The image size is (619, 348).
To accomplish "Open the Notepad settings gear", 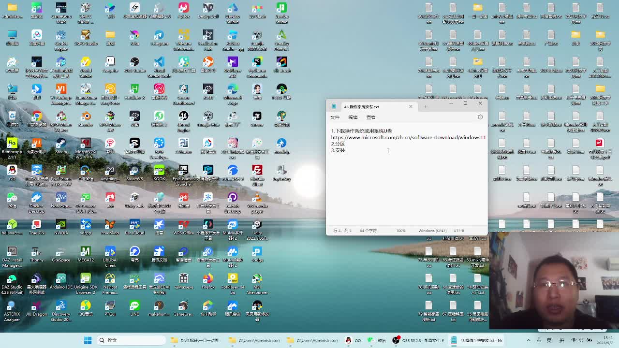I will pyautogui.click(x=480, y=117).
